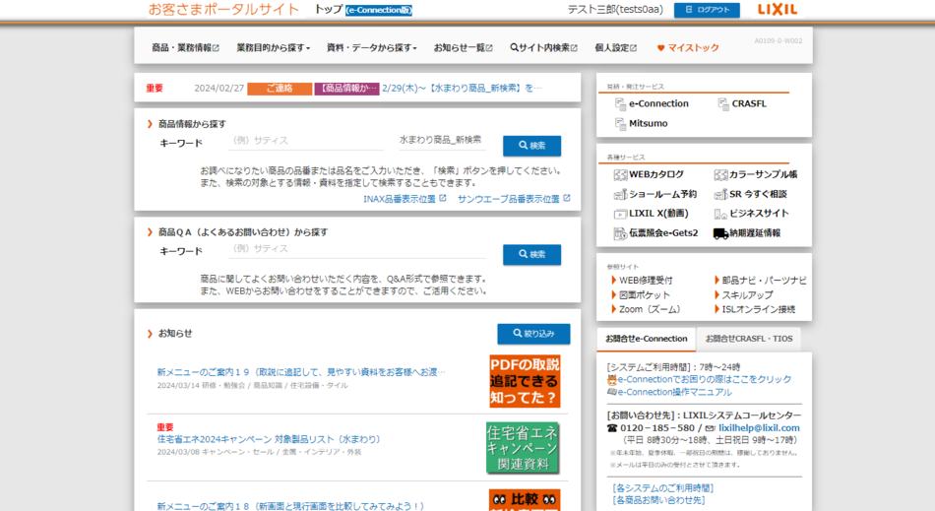Open the WEBカタログ catalog icon
Image resolution: width=935 pixels, height=511 pixels.
[x=620, y=175]
